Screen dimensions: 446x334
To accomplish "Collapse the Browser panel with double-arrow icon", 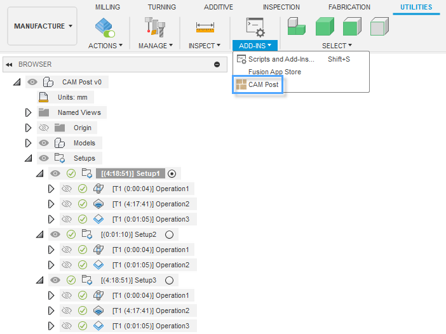I will [10, 65].
